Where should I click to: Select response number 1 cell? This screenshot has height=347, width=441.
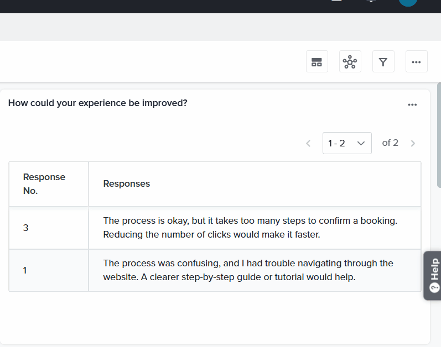49,270
